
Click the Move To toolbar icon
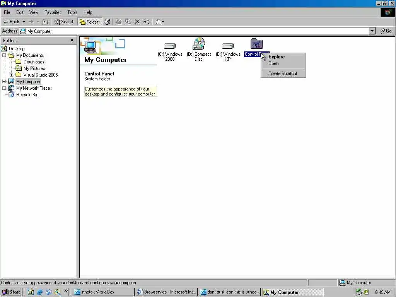point(118,22)
